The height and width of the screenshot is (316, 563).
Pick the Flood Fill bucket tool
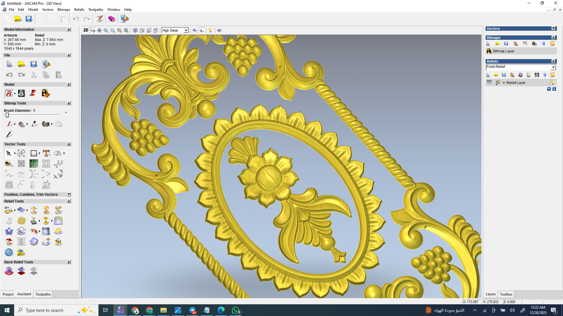point(22,124)
